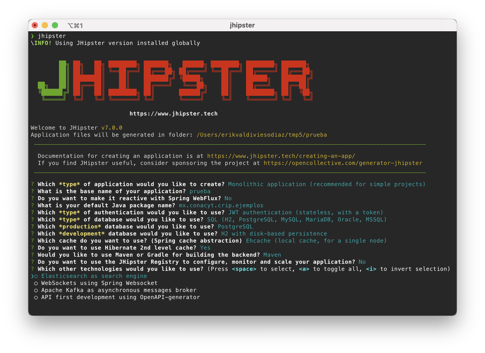
Task: Click the 'Yes' Hibernate 2nd level cache answer
Action: click(205, 248)
